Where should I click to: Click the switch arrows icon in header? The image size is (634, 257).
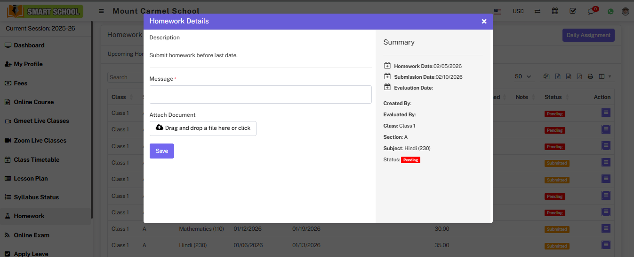click(x=538, y=11)
